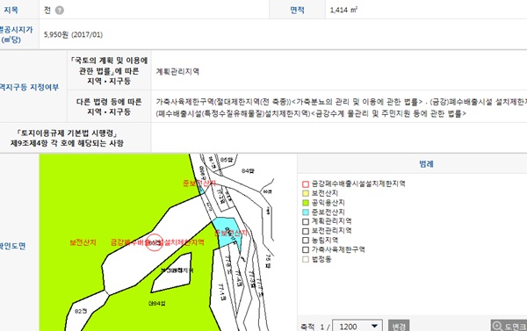Click the 법정동 legend box icon
The image size is (527, 331).
[x=305, y=259]
